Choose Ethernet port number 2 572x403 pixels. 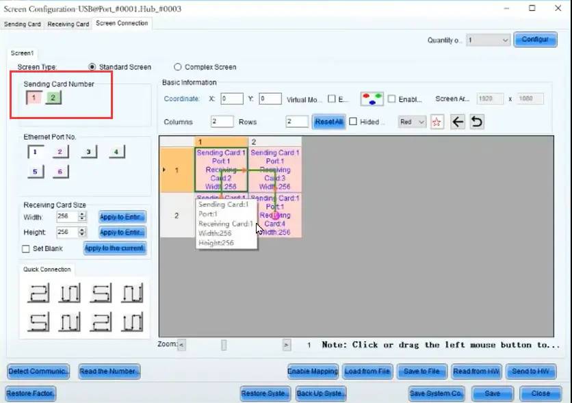(x=60, y=152)
